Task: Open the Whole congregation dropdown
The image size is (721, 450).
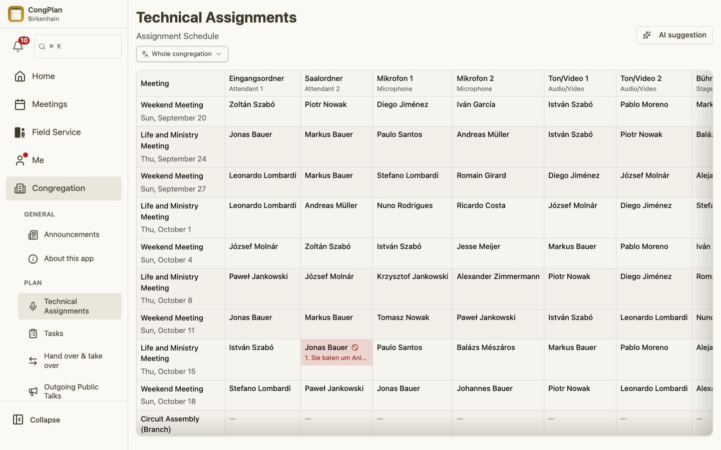Action: [182, 54]
